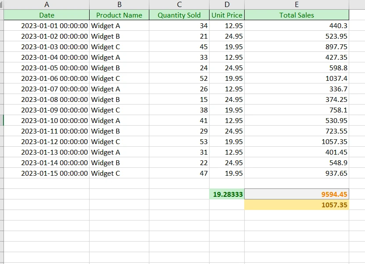Select the orange total cell 9594.45

coord(296,194)
